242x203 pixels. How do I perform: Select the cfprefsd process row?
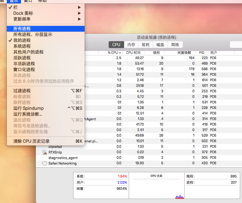point(139,147)
